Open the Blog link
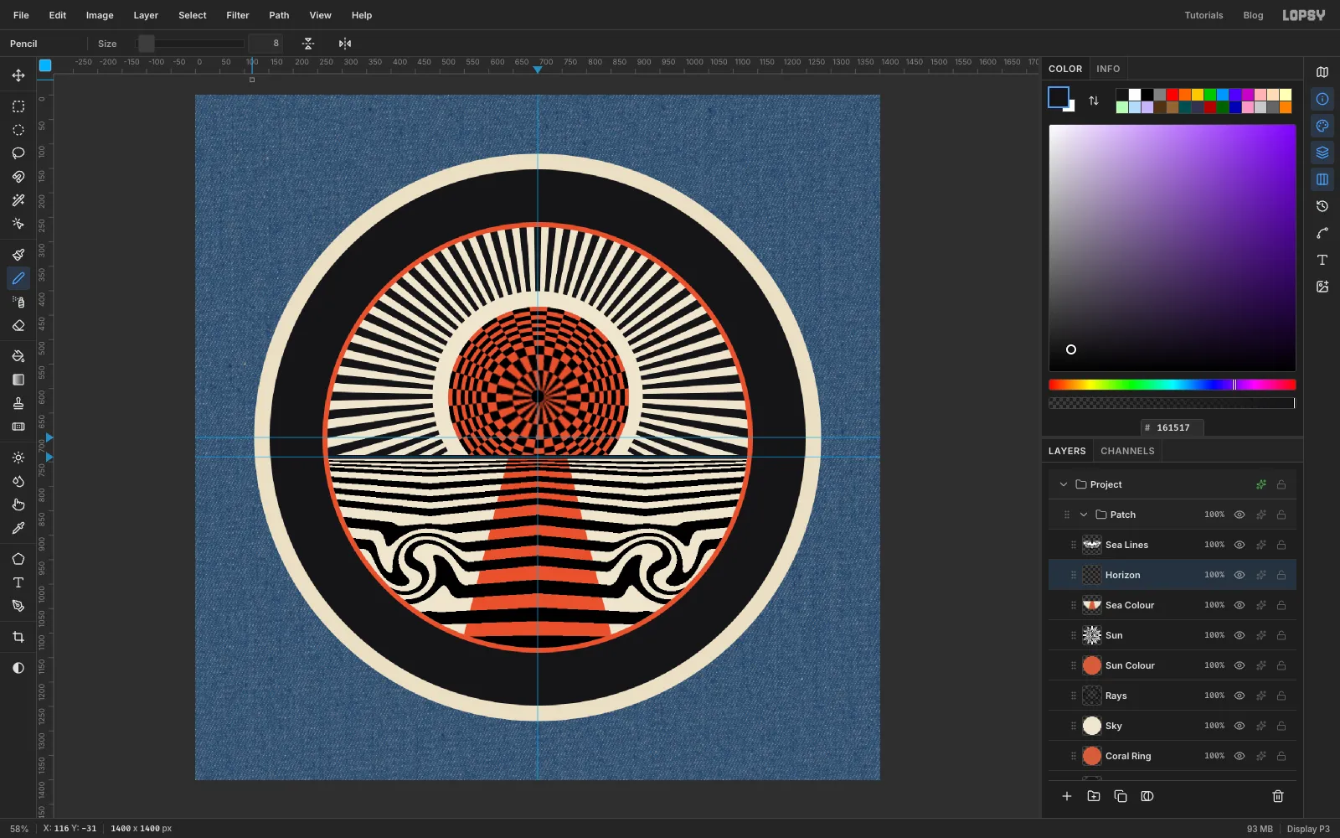Image resolution: width=1340 pixels, height=838 pixels. (x=1253, y=15)
